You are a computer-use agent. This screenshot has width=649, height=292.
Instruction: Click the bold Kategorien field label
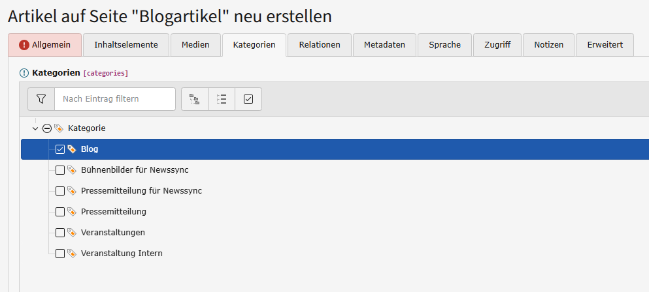56,73
